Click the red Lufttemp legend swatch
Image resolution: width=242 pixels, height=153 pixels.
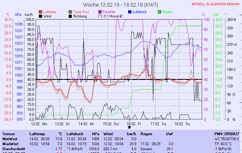[40, 12]
